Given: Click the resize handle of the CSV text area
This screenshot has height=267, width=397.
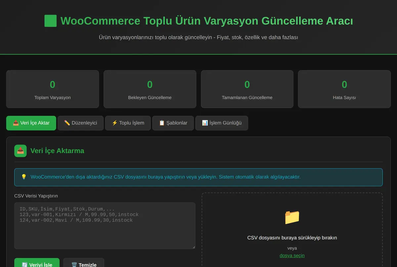Looking at the screenshot, I should (x=193, y=247).
